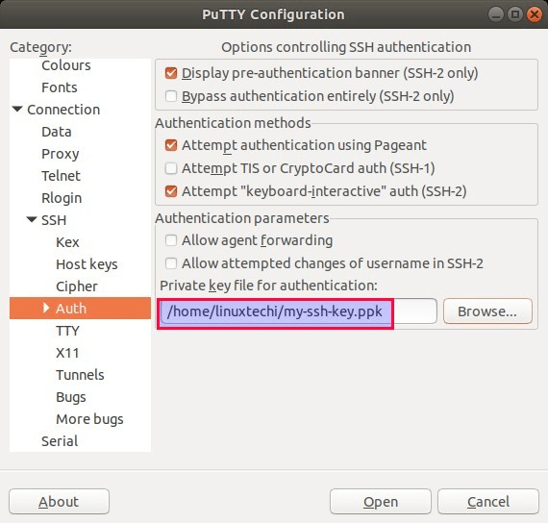The height and width of the screenshot is (523, 548).
Task: Uncheck Attempt authentication using Pageant
Action: (x=171, y=145)
